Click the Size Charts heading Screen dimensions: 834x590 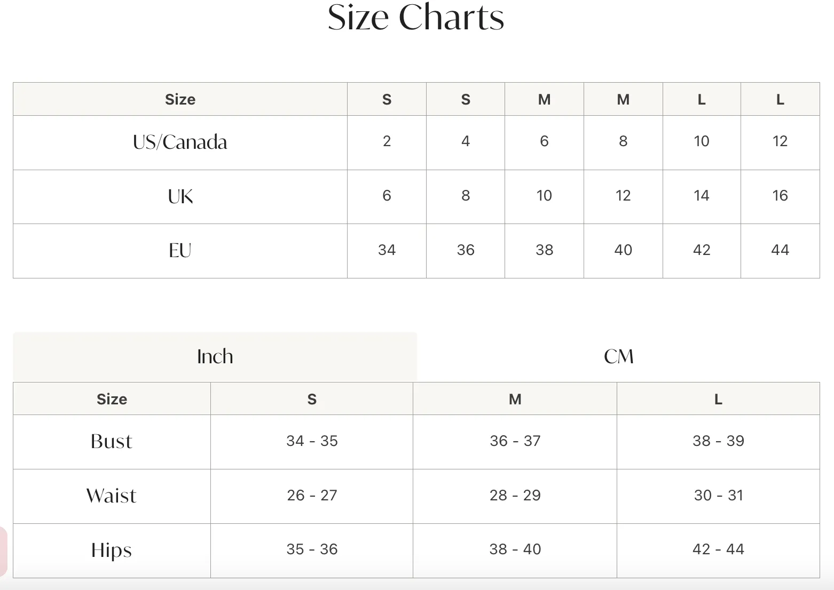(x=416, y=17)
